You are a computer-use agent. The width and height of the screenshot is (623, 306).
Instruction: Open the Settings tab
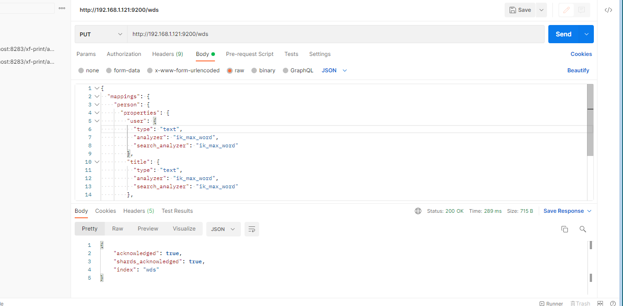pyautogui.click(x=320, y=54)
